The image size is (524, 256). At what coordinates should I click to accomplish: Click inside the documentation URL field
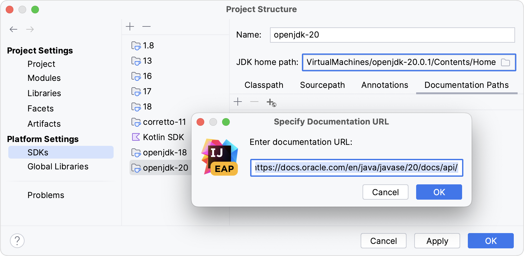356,168
